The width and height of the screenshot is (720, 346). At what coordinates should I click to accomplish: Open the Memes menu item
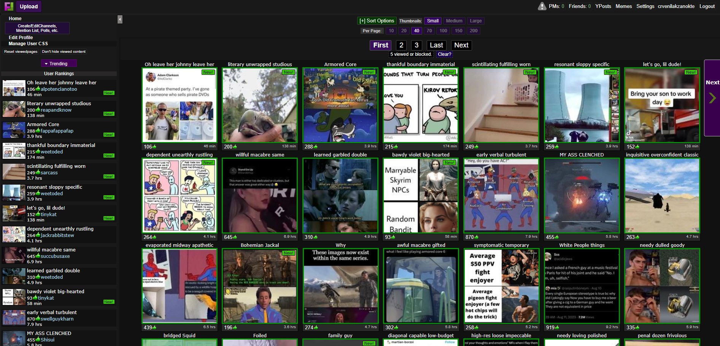[x=623, y=6]
